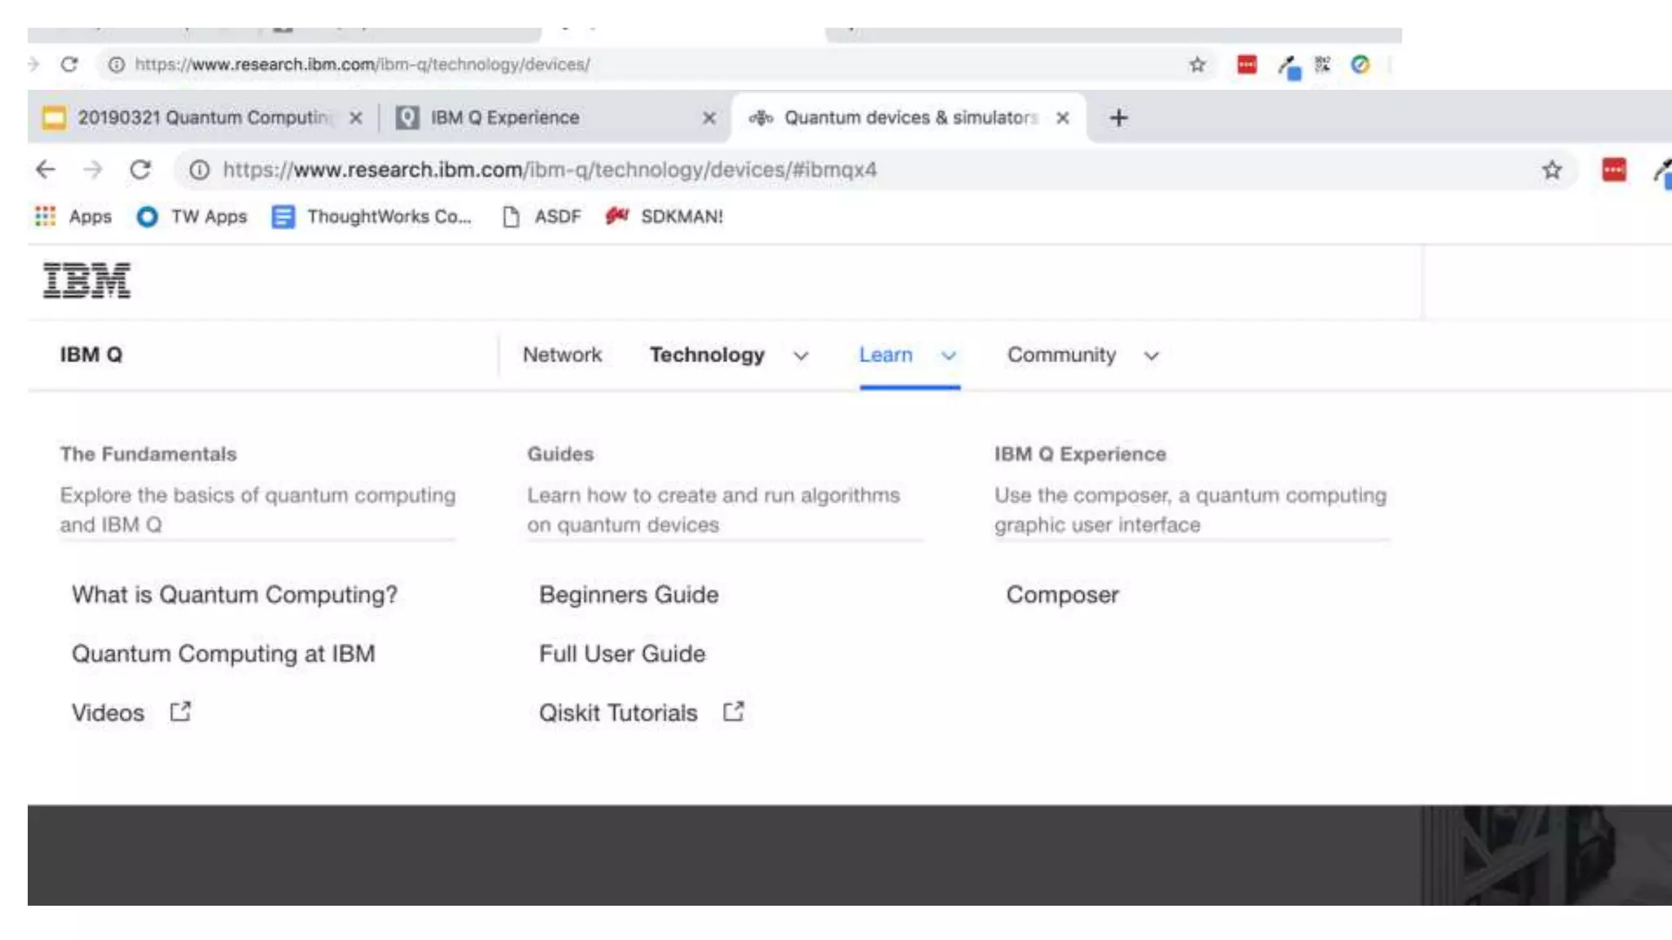Reload the page with refresh icon

[140, 170]
